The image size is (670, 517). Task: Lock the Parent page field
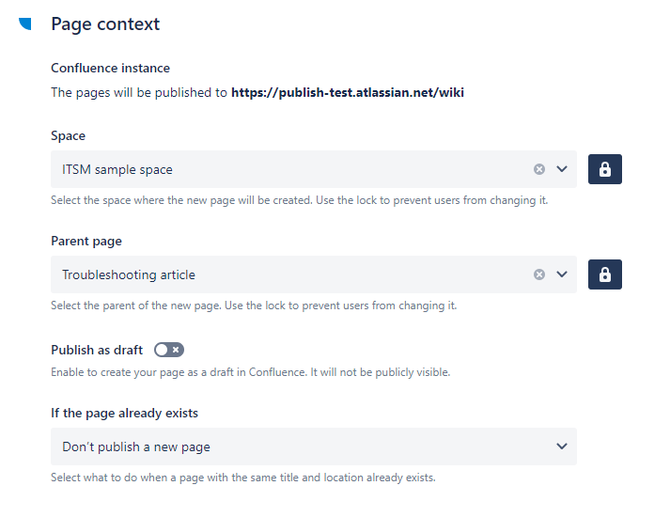click(x=605, y=274)
